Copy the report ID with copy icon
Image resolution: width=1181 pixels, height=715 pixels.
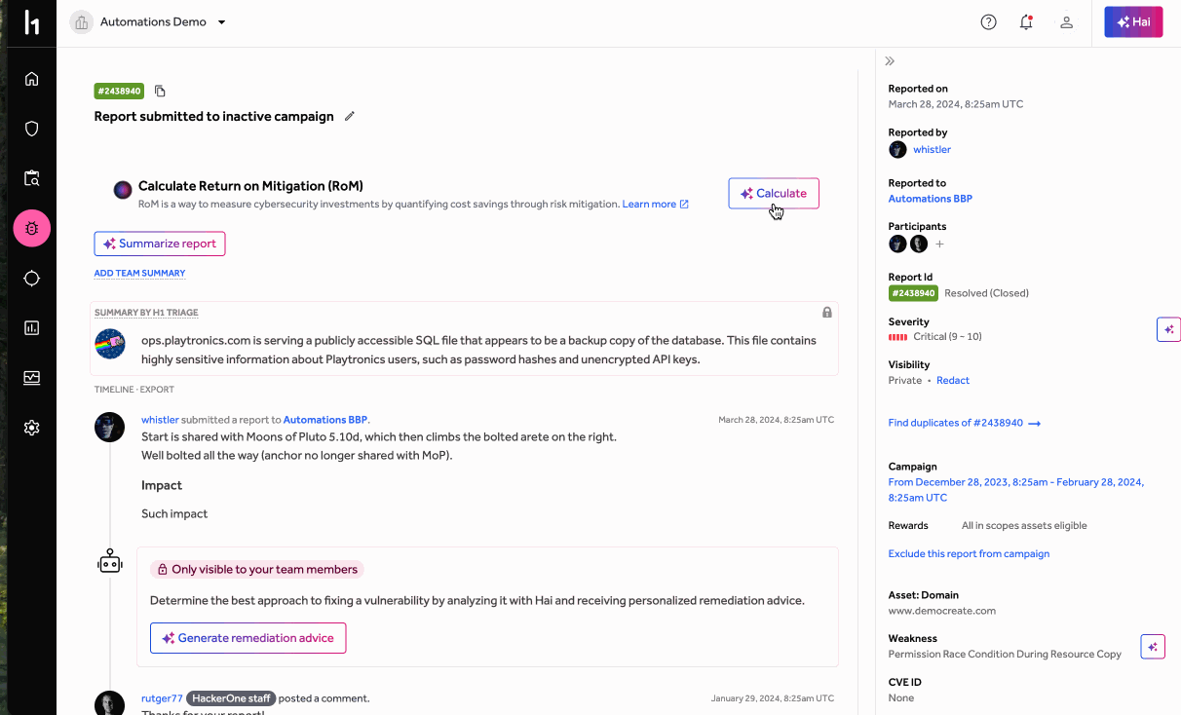[161, 92]
